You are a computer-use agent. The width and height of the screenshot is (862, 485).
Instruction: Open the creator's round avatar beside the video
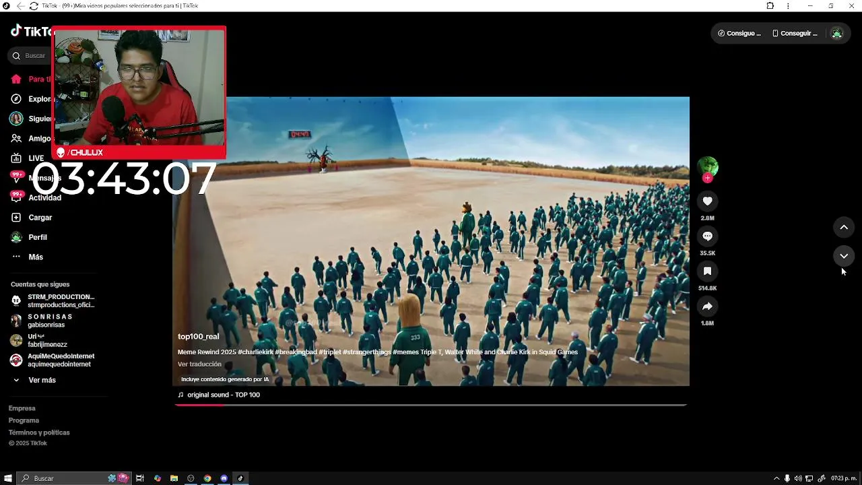pyautogui.click(x=707, y=166)
